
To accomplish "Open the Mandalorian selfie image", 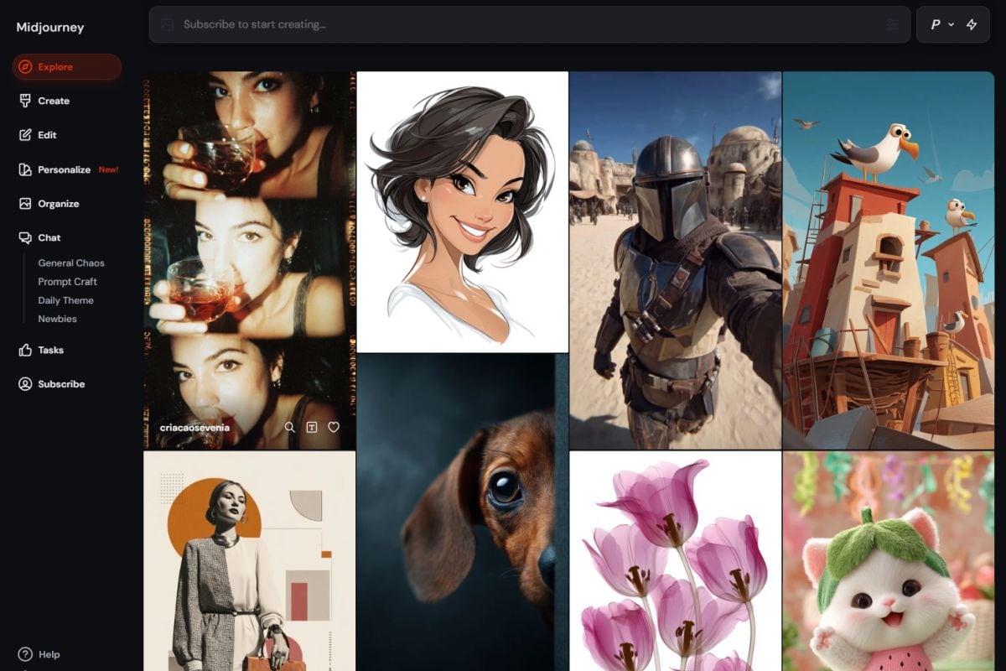I will (x=675, y=260).
